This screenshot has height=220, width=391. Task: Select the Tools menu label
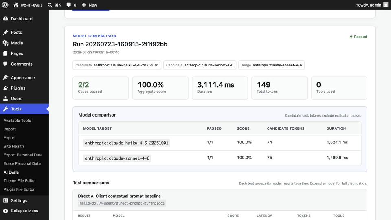point(16,109)
